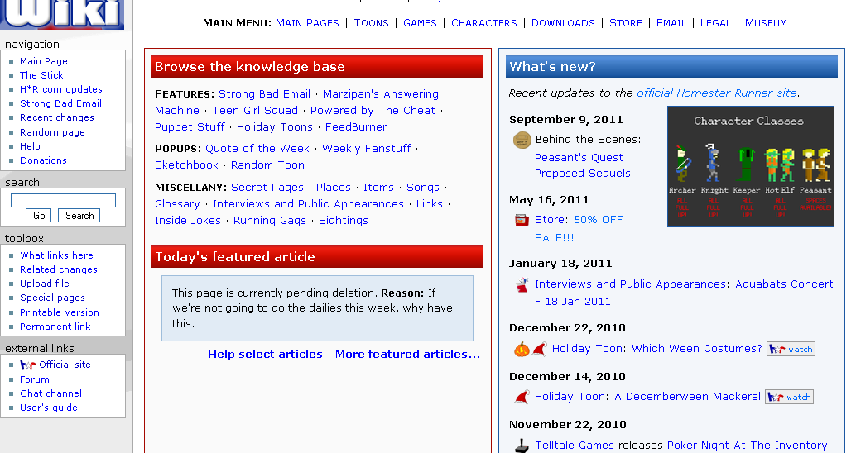Click the Search button in sidebar
This screenshot has width=856, height=453.
(x=79, y=215)
